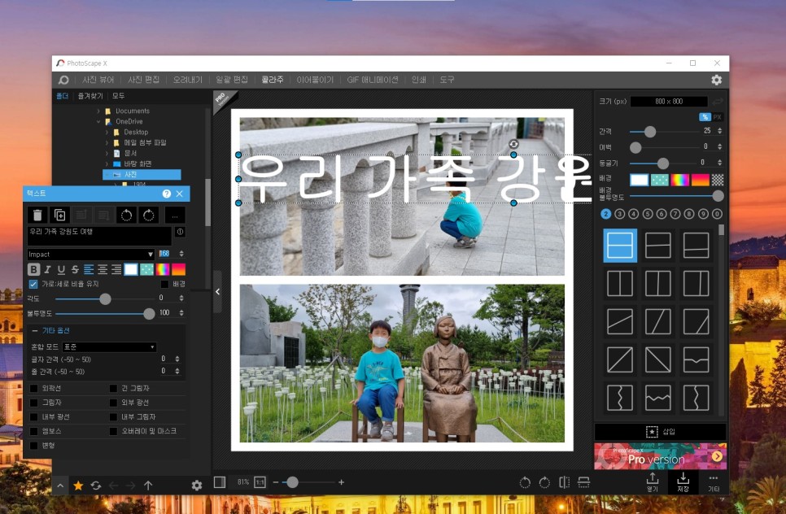This screenshot has height=514, width=786.
Task: Open file browser settings gear
Action: click(x=197, y=485)
